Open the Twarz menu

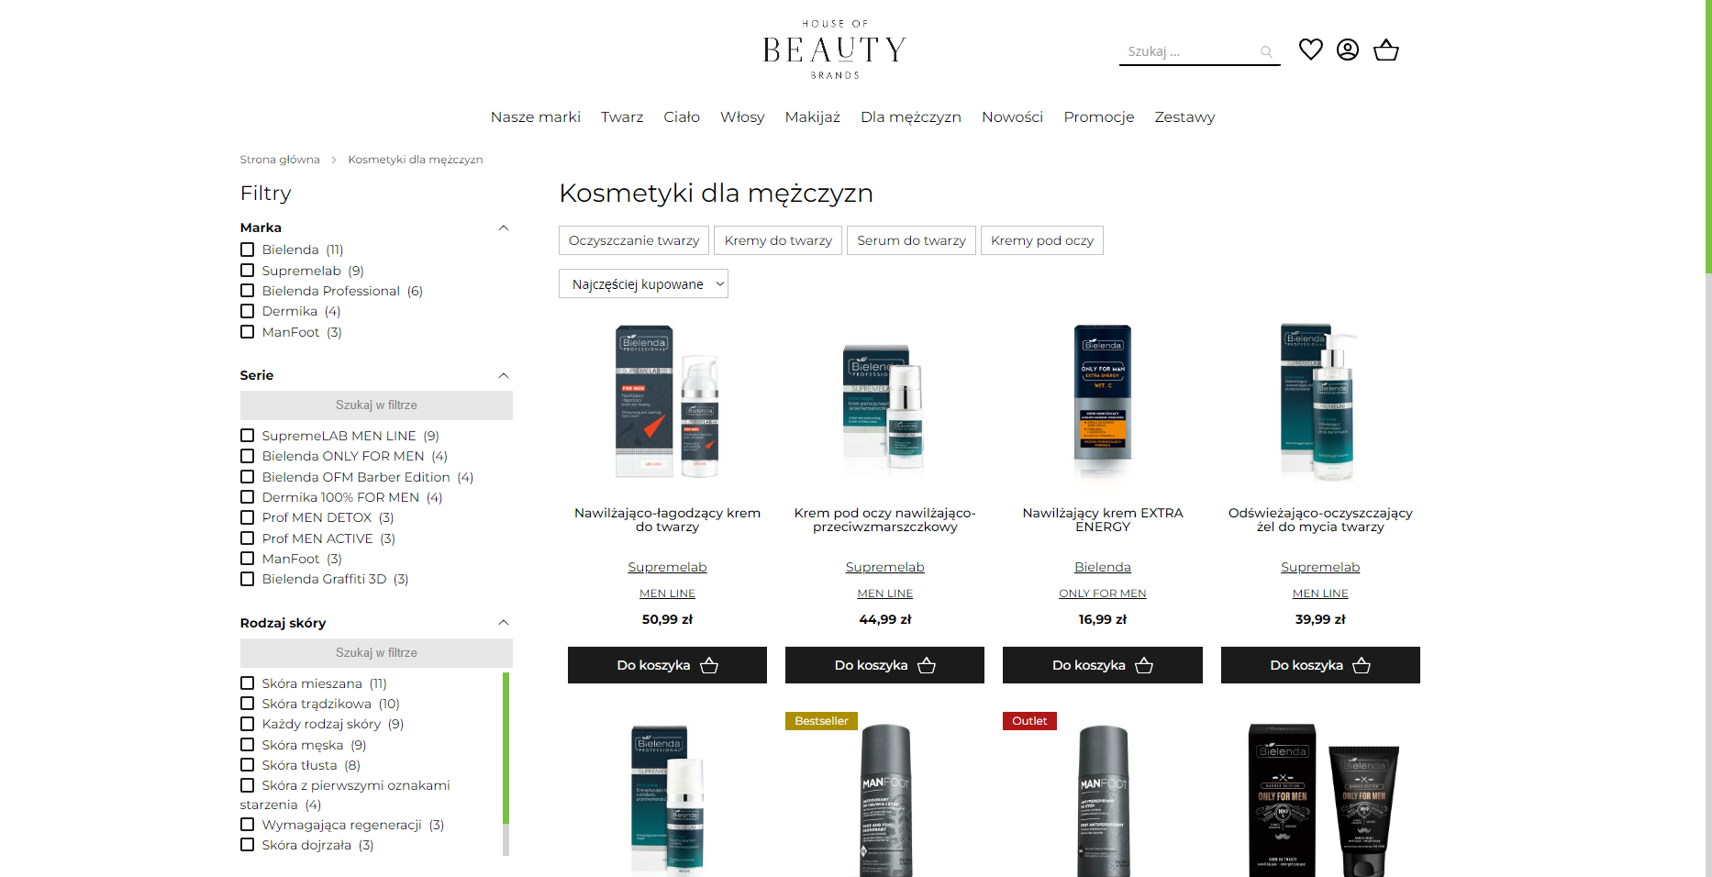pos(622,117)
